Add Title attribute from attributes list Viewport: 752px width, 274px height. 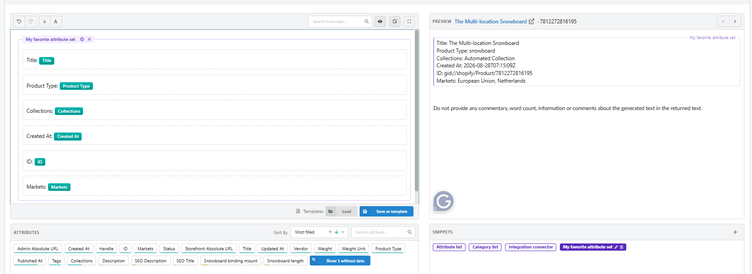247,248
